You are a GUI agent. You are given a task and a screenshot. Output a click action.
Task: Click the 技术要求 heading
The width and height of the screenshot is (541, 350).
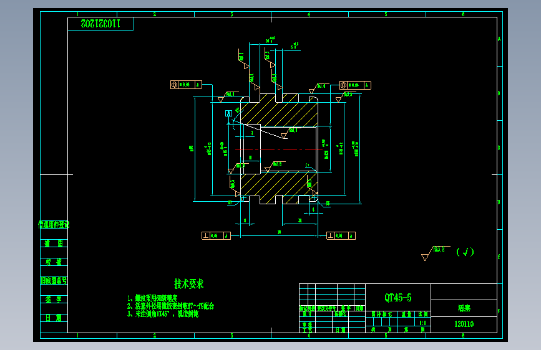pyautogui.click(x=188, y=284)
